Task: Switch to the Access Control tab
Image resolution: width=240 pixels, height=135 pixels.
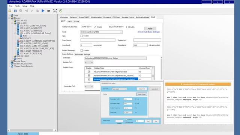Action: point(128,17)
